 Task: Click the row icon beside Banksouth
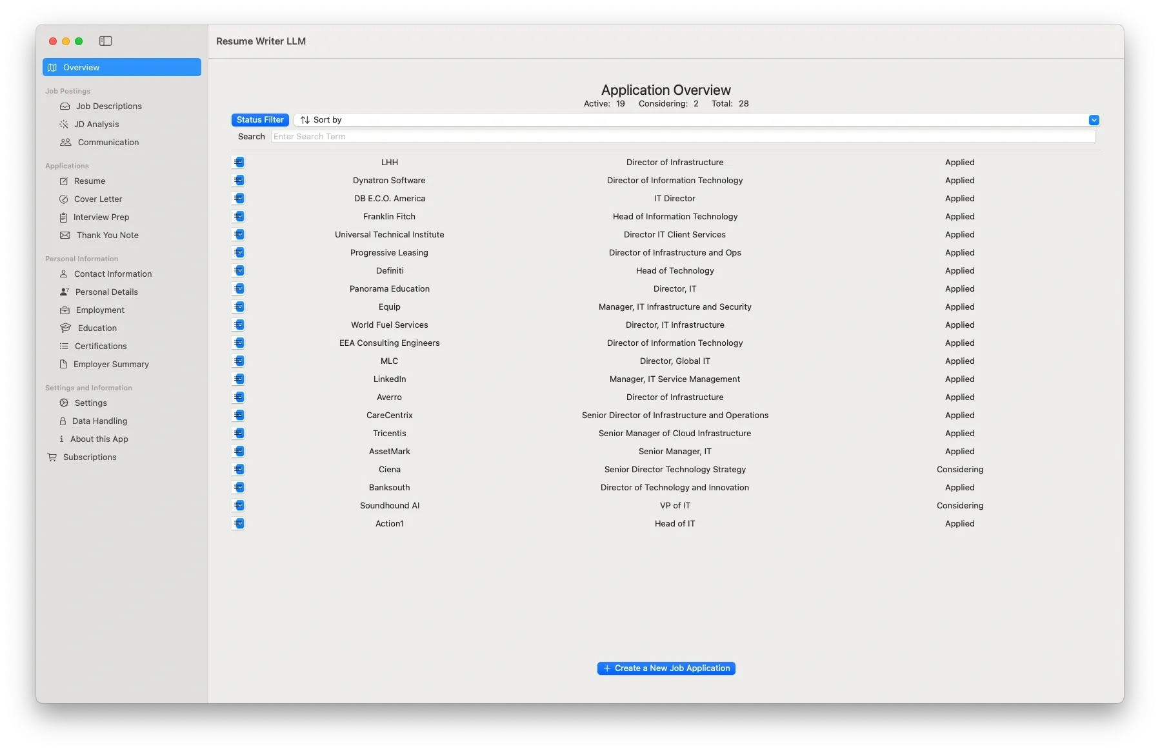239,488
